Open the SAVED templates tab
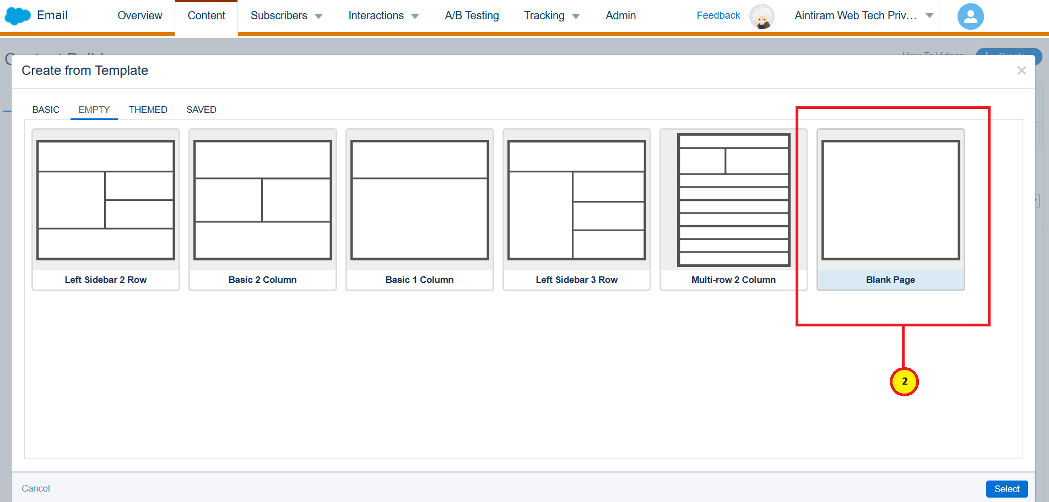The width and height of the screenshot is (1049, 502). point(201,110)
